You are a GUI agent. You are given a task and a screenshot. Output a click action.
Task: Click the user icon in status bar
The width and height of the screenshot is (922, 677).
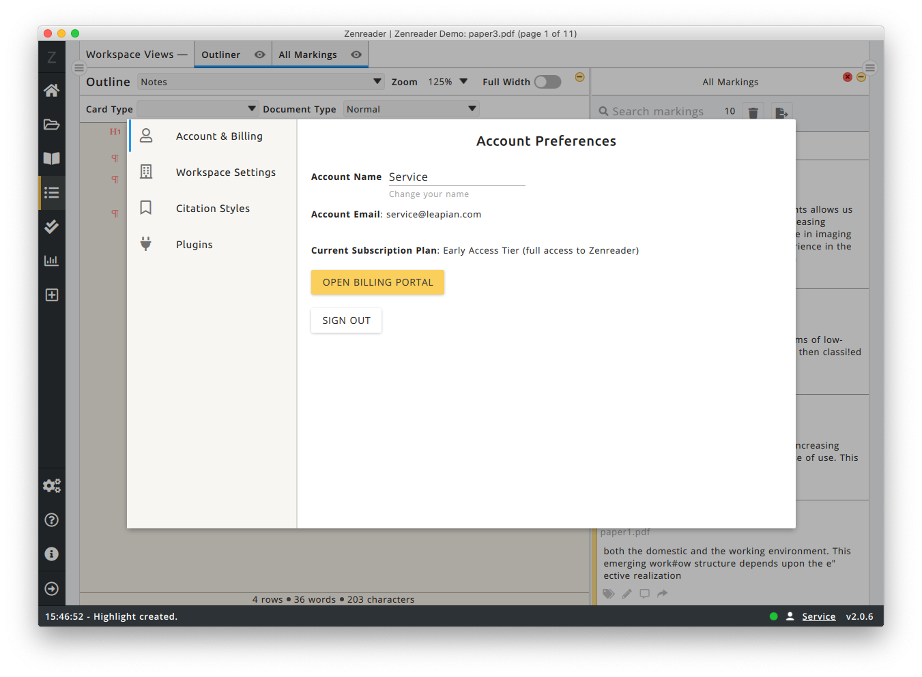click(x=790, y=616)
